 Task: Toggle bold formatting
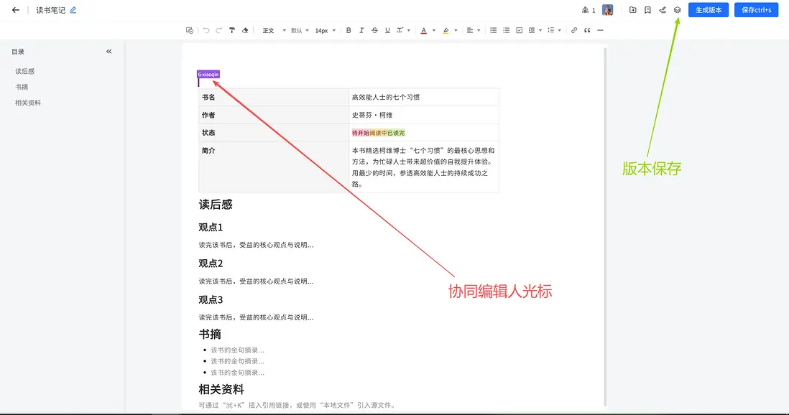pos(349,31)
